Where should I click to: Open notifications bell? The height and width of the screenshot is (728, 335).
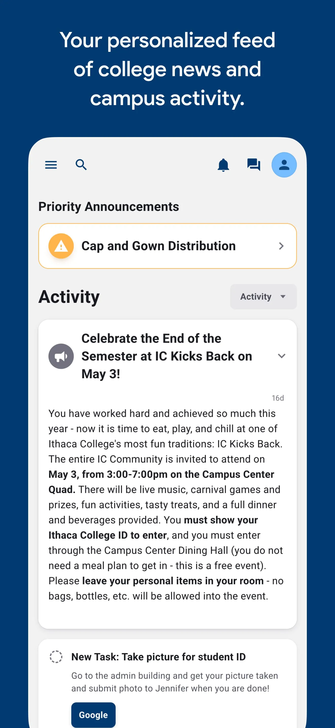pos(223,165)
